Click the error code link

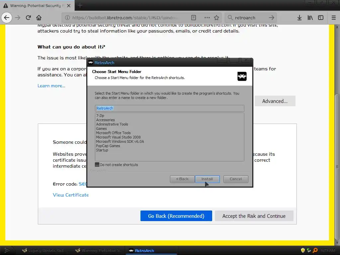[x=82, y=184]
